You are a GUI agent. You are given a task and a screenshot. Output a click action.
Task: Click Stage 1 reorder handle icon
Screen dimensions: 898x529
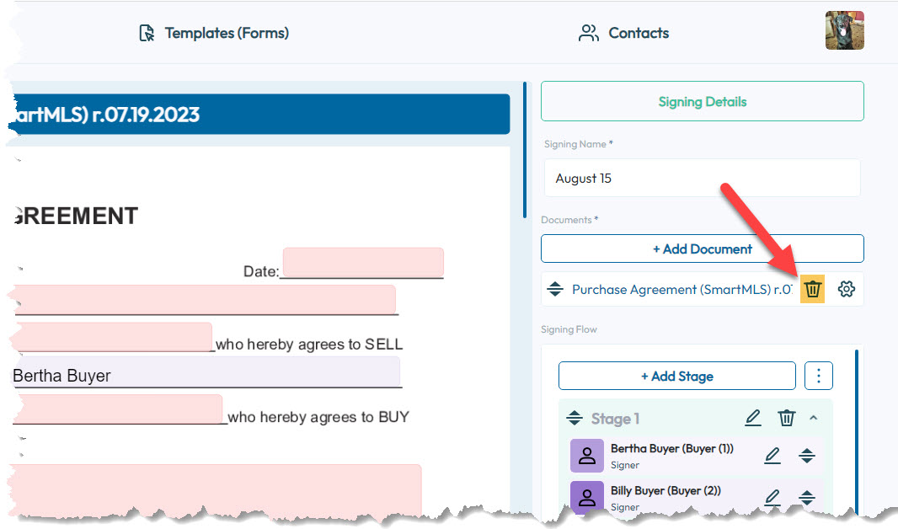click(575, 419)
